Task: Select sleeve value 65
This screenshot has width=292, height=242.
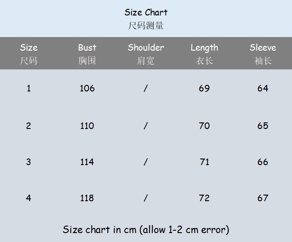Action: click(x=262, y=126)
